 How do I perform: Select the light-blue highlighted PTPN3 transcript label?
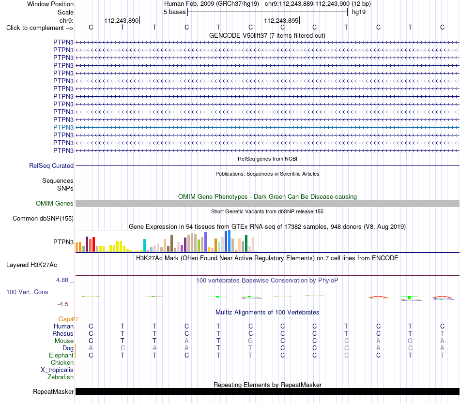(x=63, y=128)
